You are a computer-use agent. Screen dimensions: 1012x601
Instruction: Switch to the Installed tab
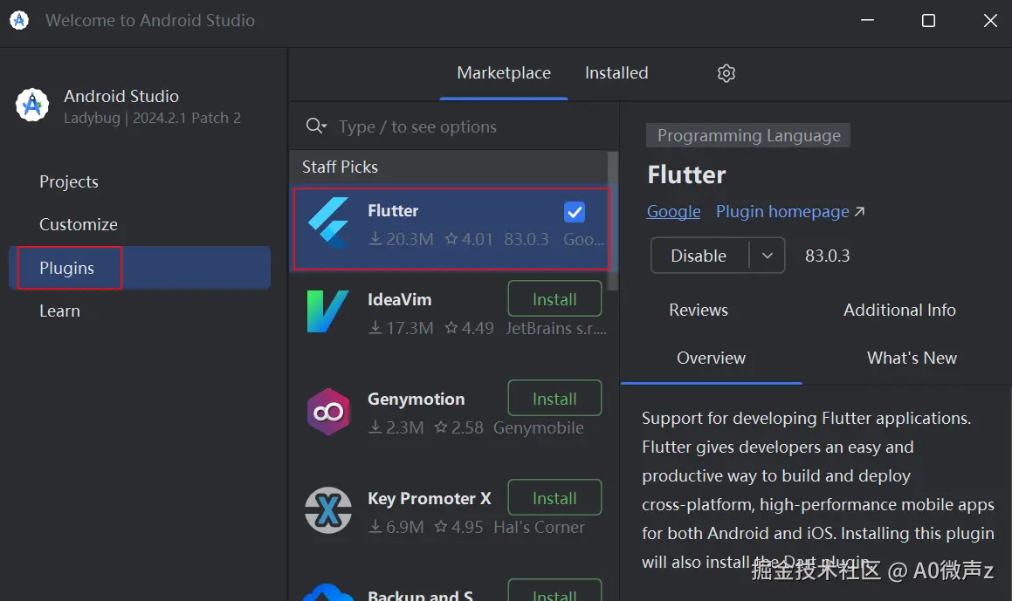click(616, 73)
